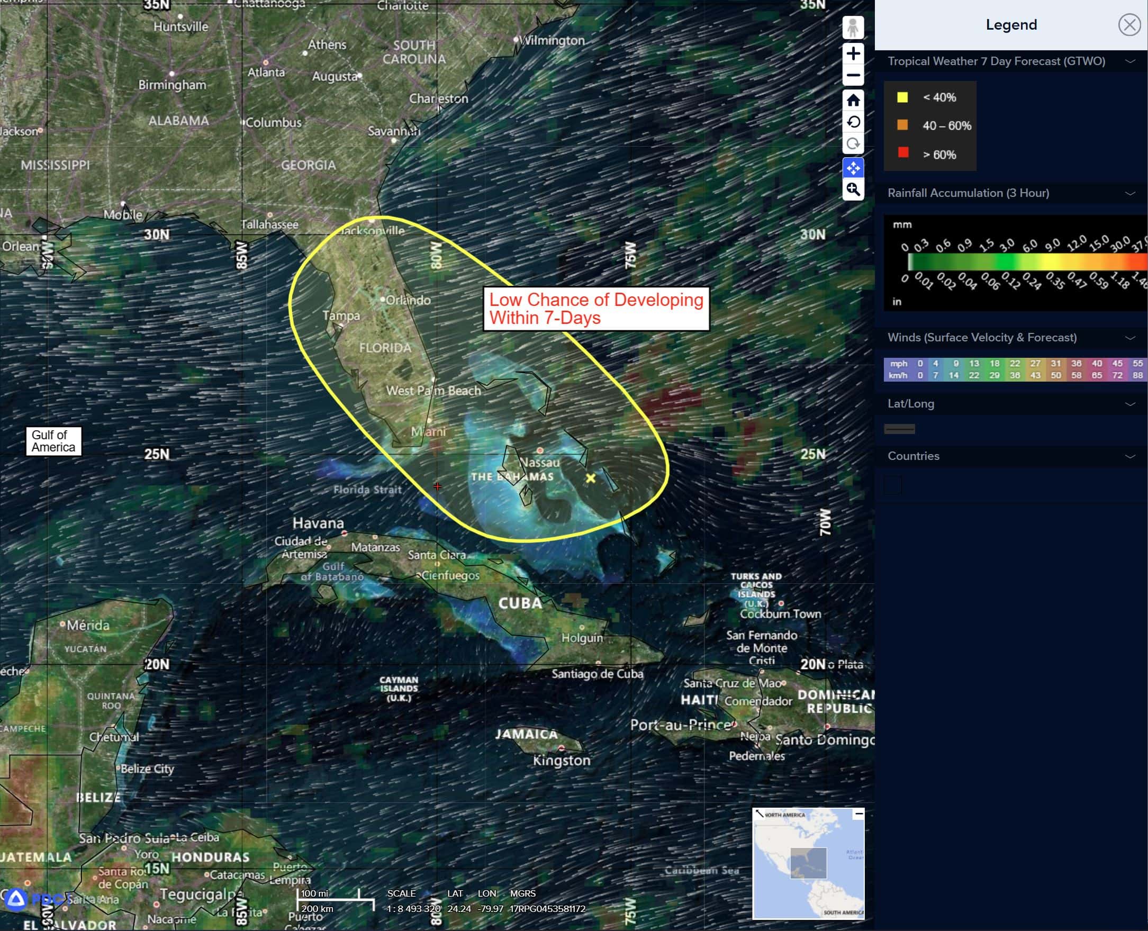Activate the zoom-to-area magnifier tool
Viewport: 1148px width, 931px height.
click(853, 189)
